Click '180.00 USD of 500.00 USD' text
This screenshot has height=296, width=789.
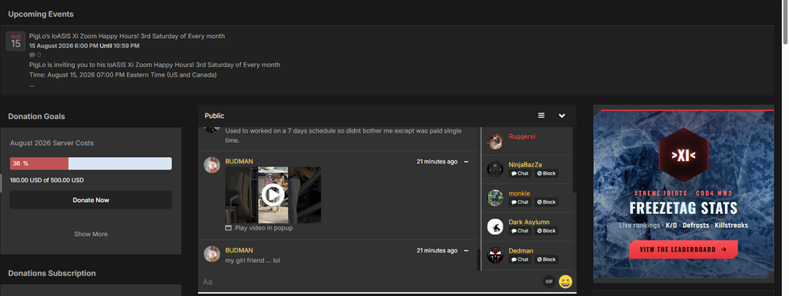[x=47, y=180]
